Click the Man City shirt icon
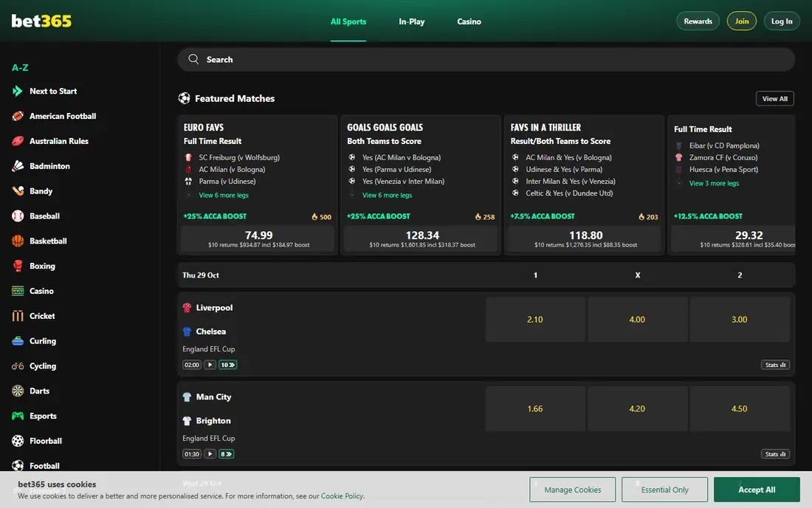This screenshot has height=508, width=812. pos(187,397)
